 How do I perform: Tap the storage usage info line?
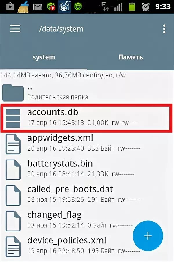63,75
